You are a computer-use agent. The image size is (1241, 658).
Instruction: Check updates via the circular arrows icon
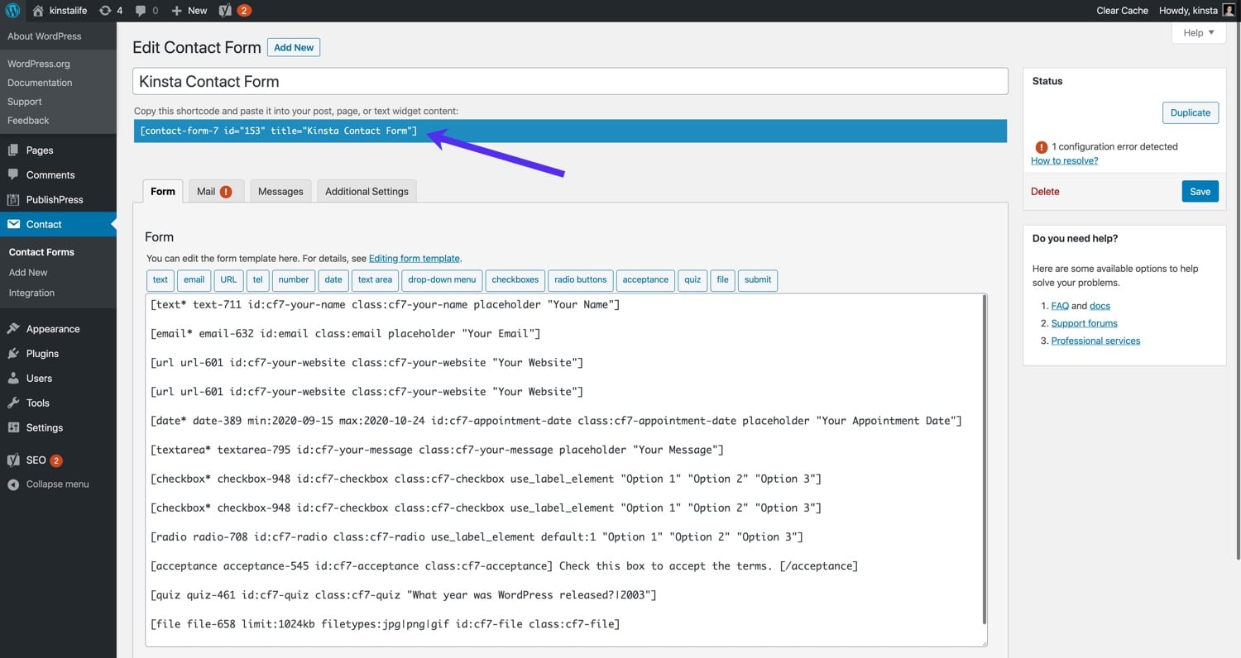[x=106, y=10]
